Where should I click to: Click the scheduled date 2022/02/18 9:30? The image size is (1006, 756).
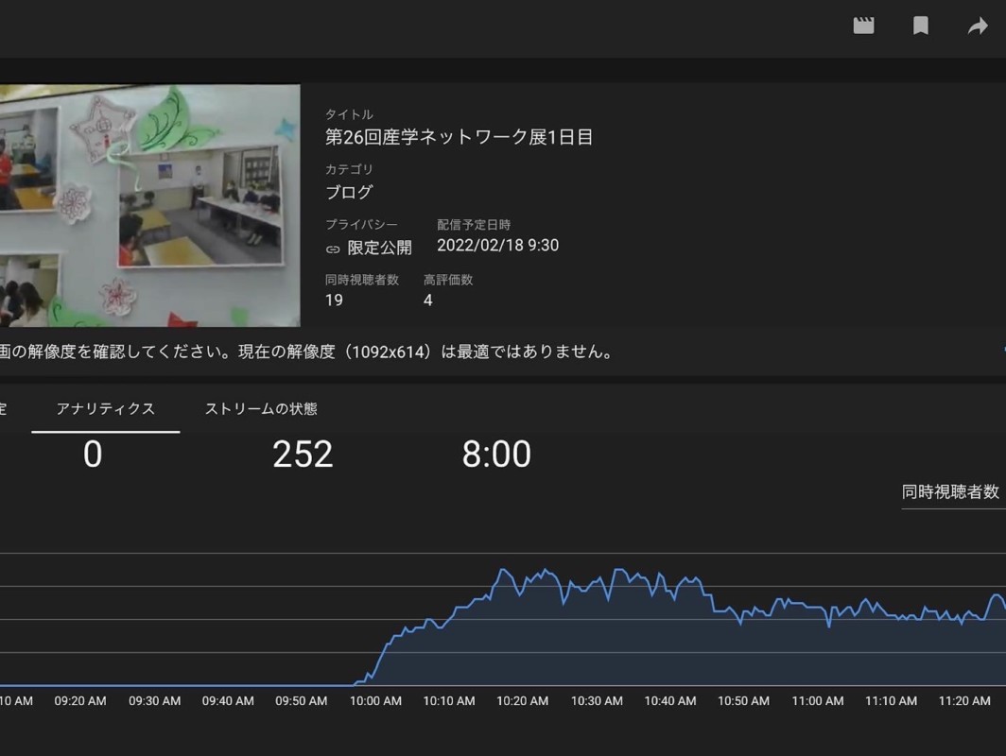tap(497, 246)
